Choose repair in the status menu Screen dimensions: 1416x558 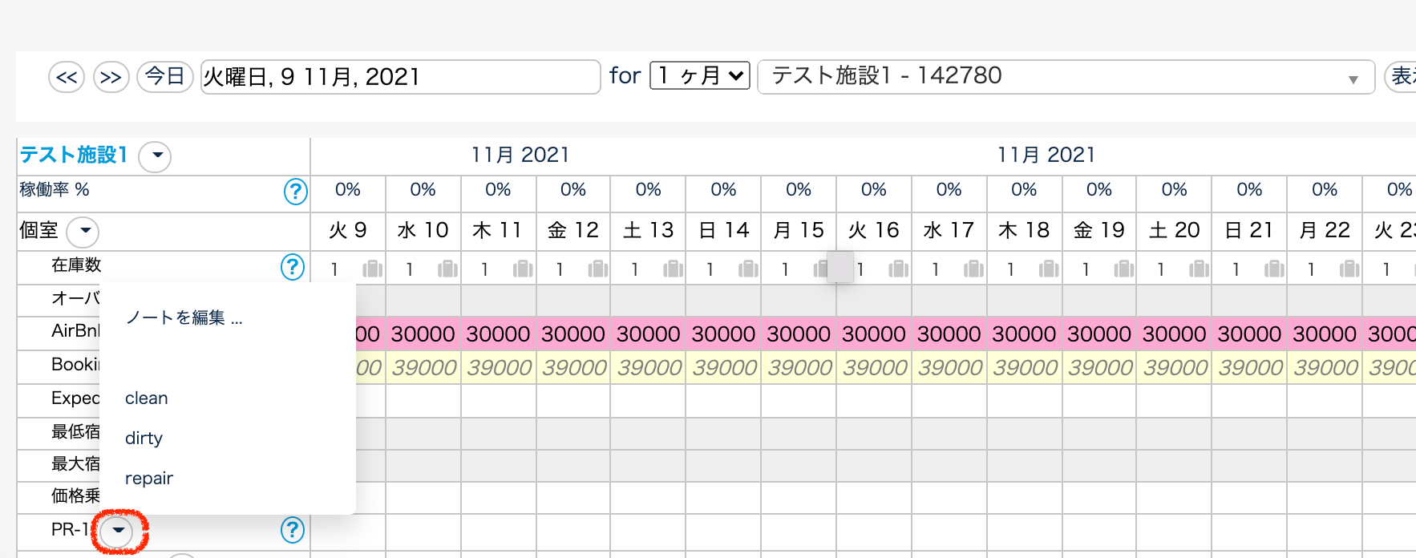149,479
